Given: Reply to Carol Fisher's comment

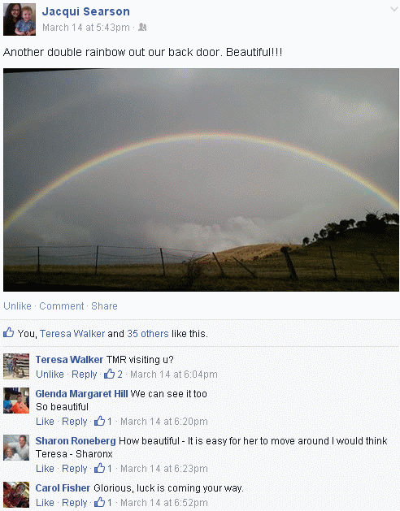Looking at the screenshot, I should coord(74,503).
